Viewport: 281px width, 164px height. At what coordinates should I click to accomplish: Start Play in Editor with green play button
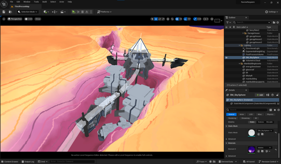74,12
